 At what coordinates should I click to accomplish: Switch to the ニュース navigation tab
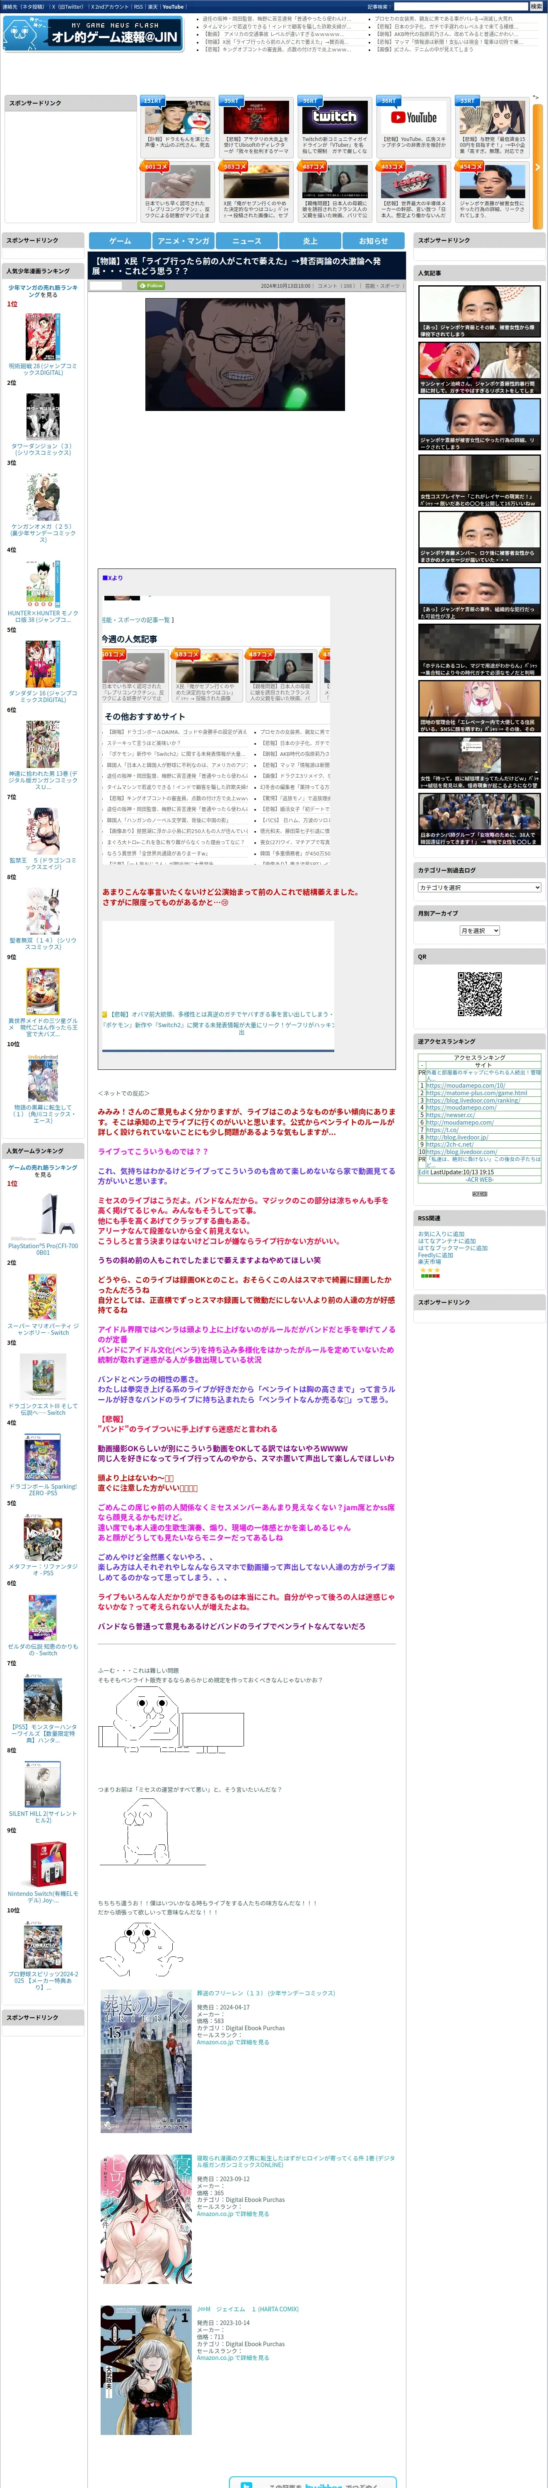247,241
